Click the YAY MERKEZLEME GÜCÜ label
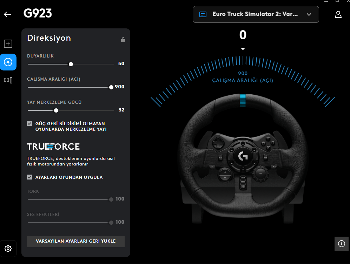The height and width of the screenshot is (264, 350). tap(54, 102)
